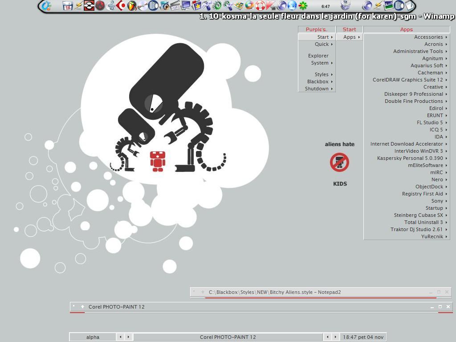Click Corel PHOTO-PAINT 12 toolbar window label
Image resolution: width=456 pixels, height=342 pixels.
click(x=228, y=337)
